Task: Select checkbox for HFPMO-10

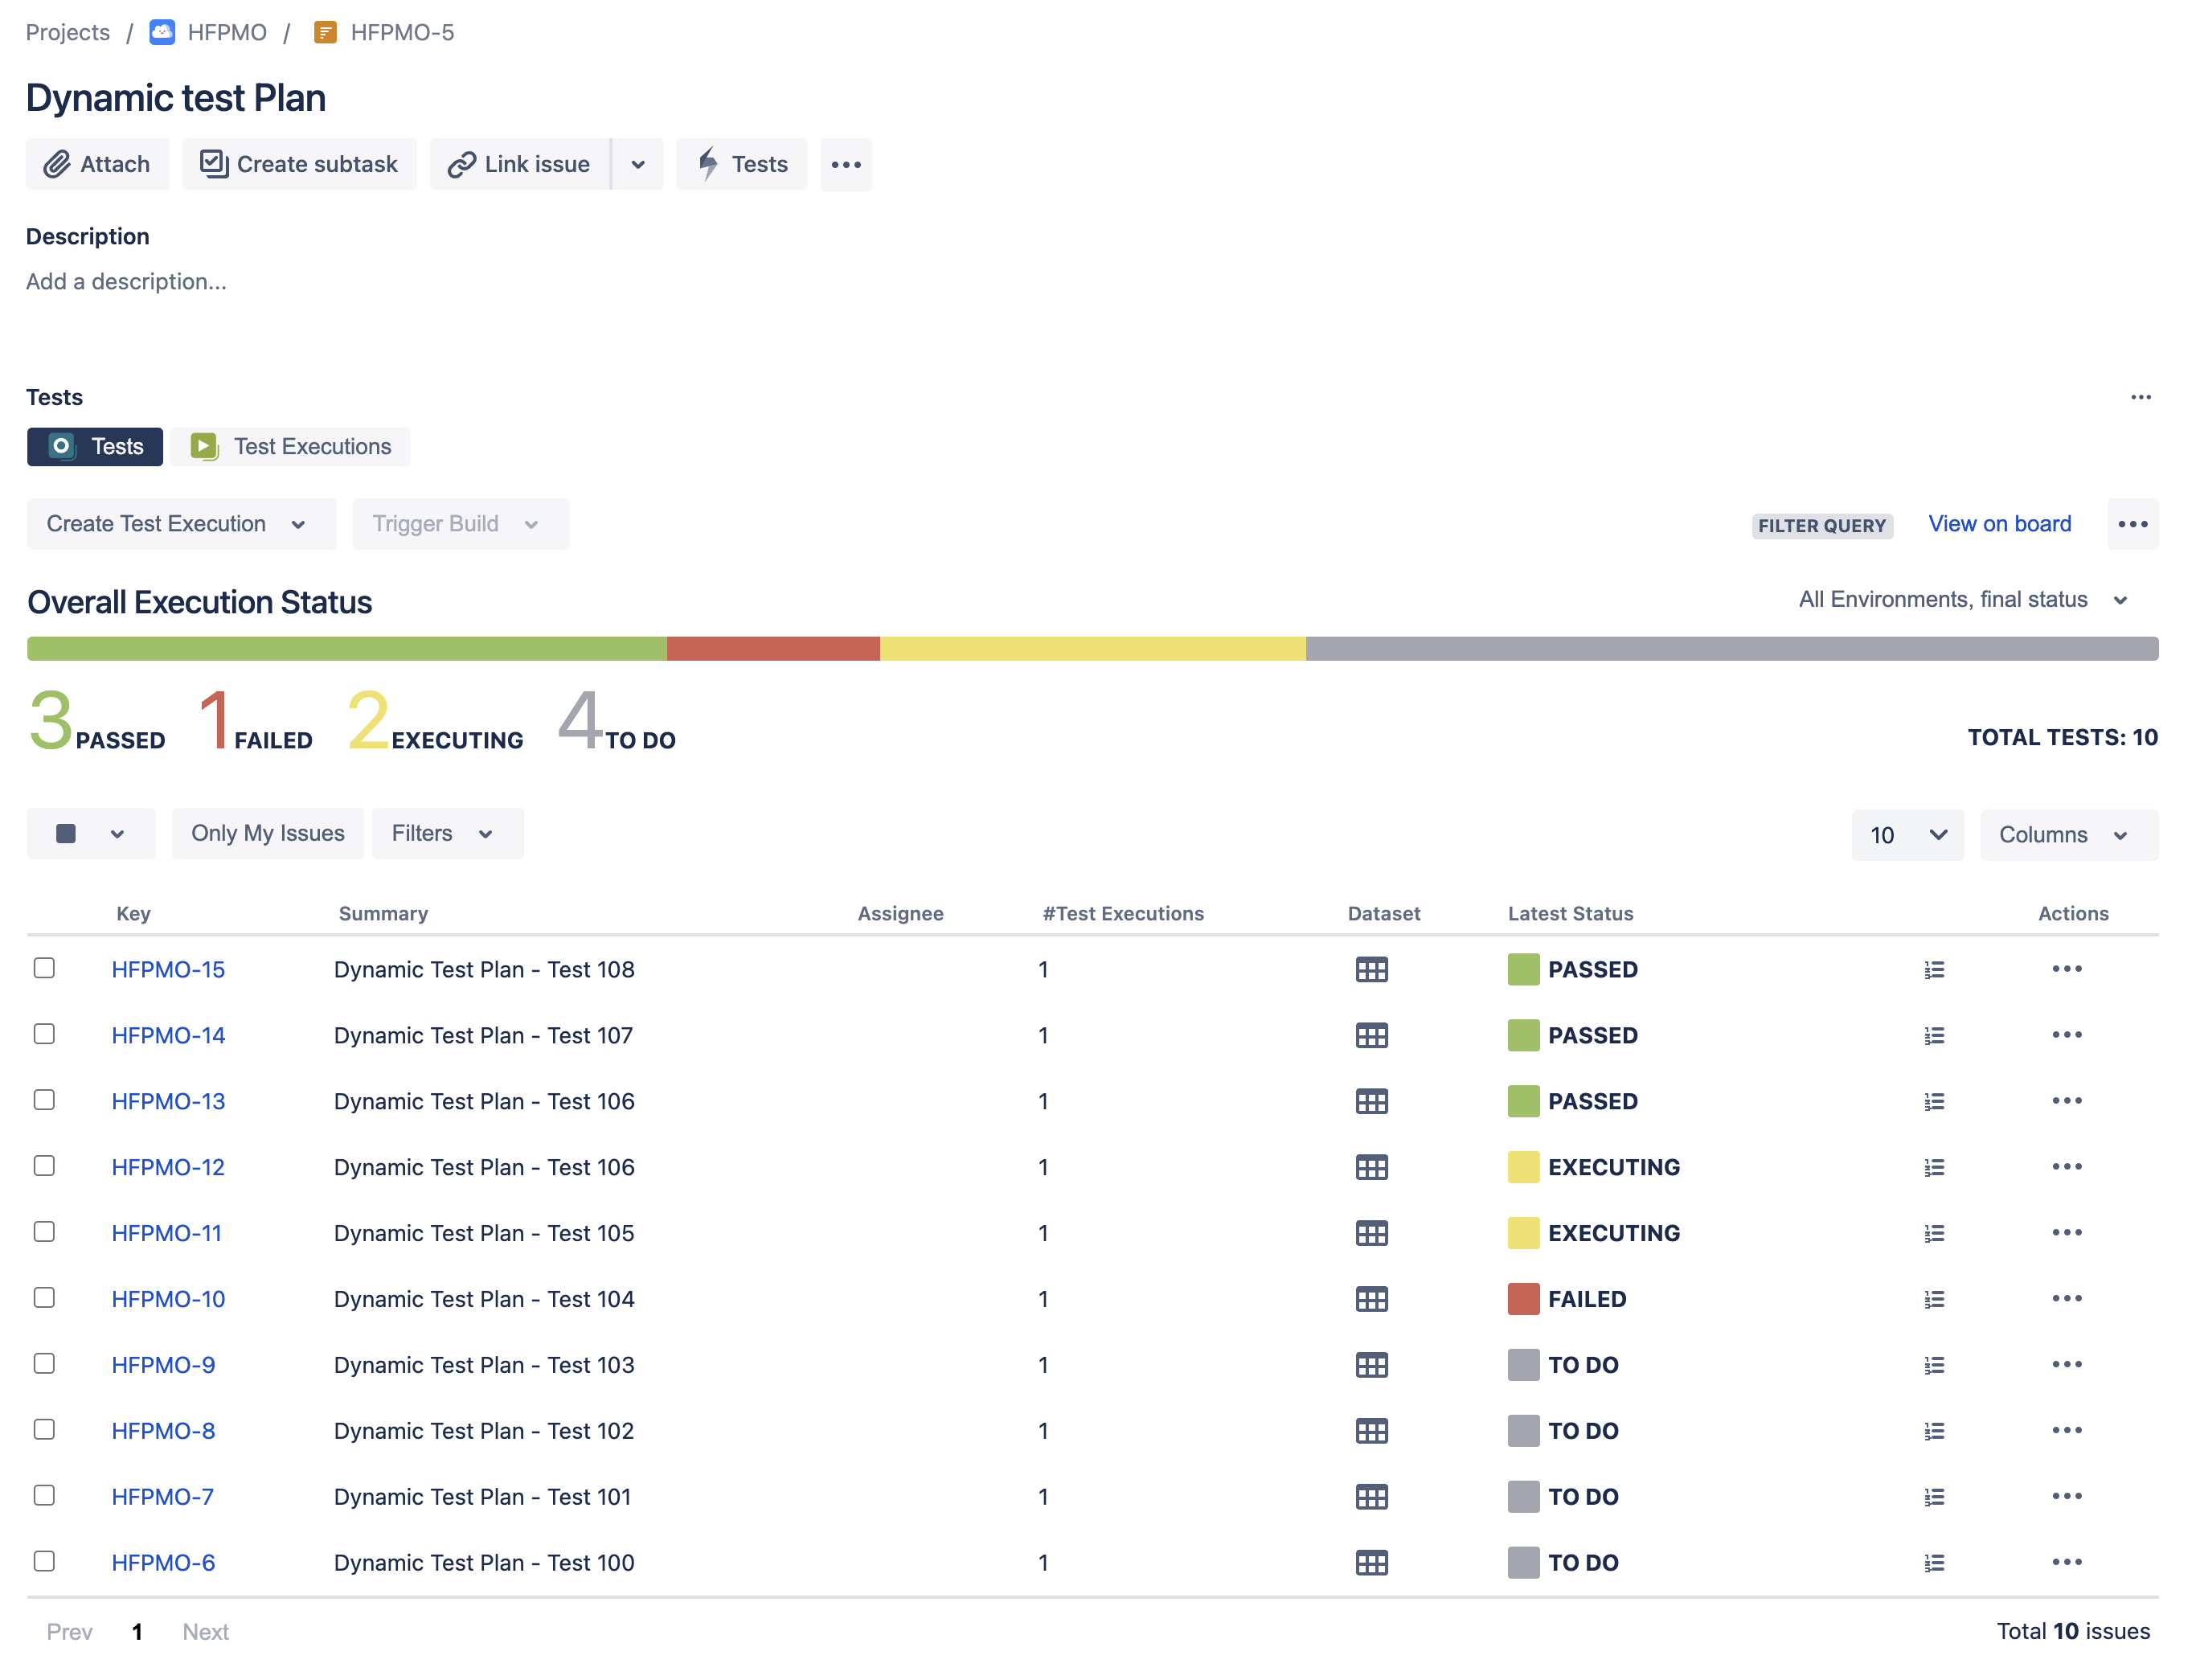Action: [x=44, y=1298]
